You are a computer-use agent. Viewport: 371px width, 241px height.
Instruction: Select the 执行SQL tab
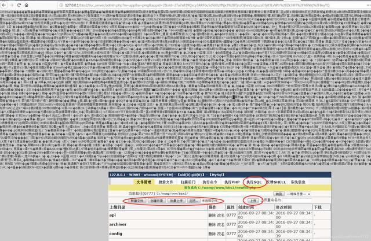[254, 182]
